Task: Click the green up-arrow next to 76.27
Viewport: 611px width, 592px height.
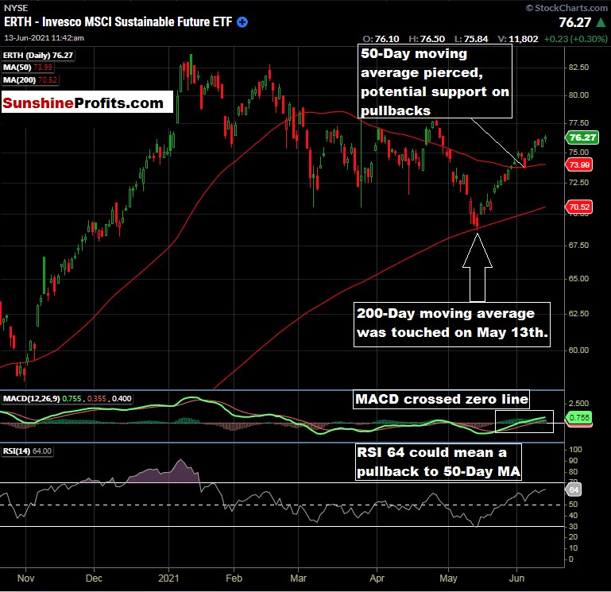Action: coord(601,22)
